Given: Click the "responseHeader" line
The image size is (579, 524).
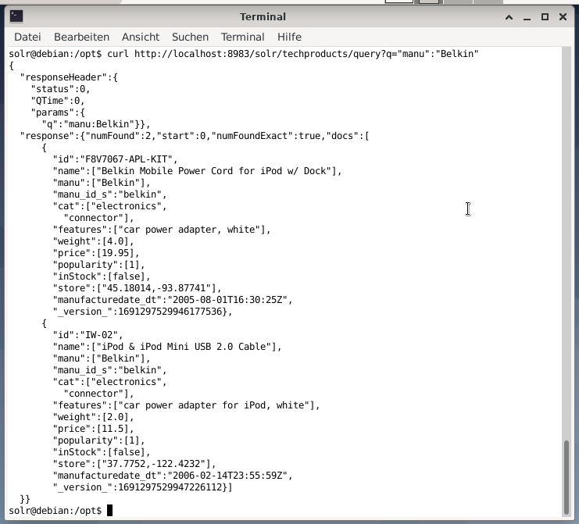Looking at the screenshot, I should tap(69, 77).
